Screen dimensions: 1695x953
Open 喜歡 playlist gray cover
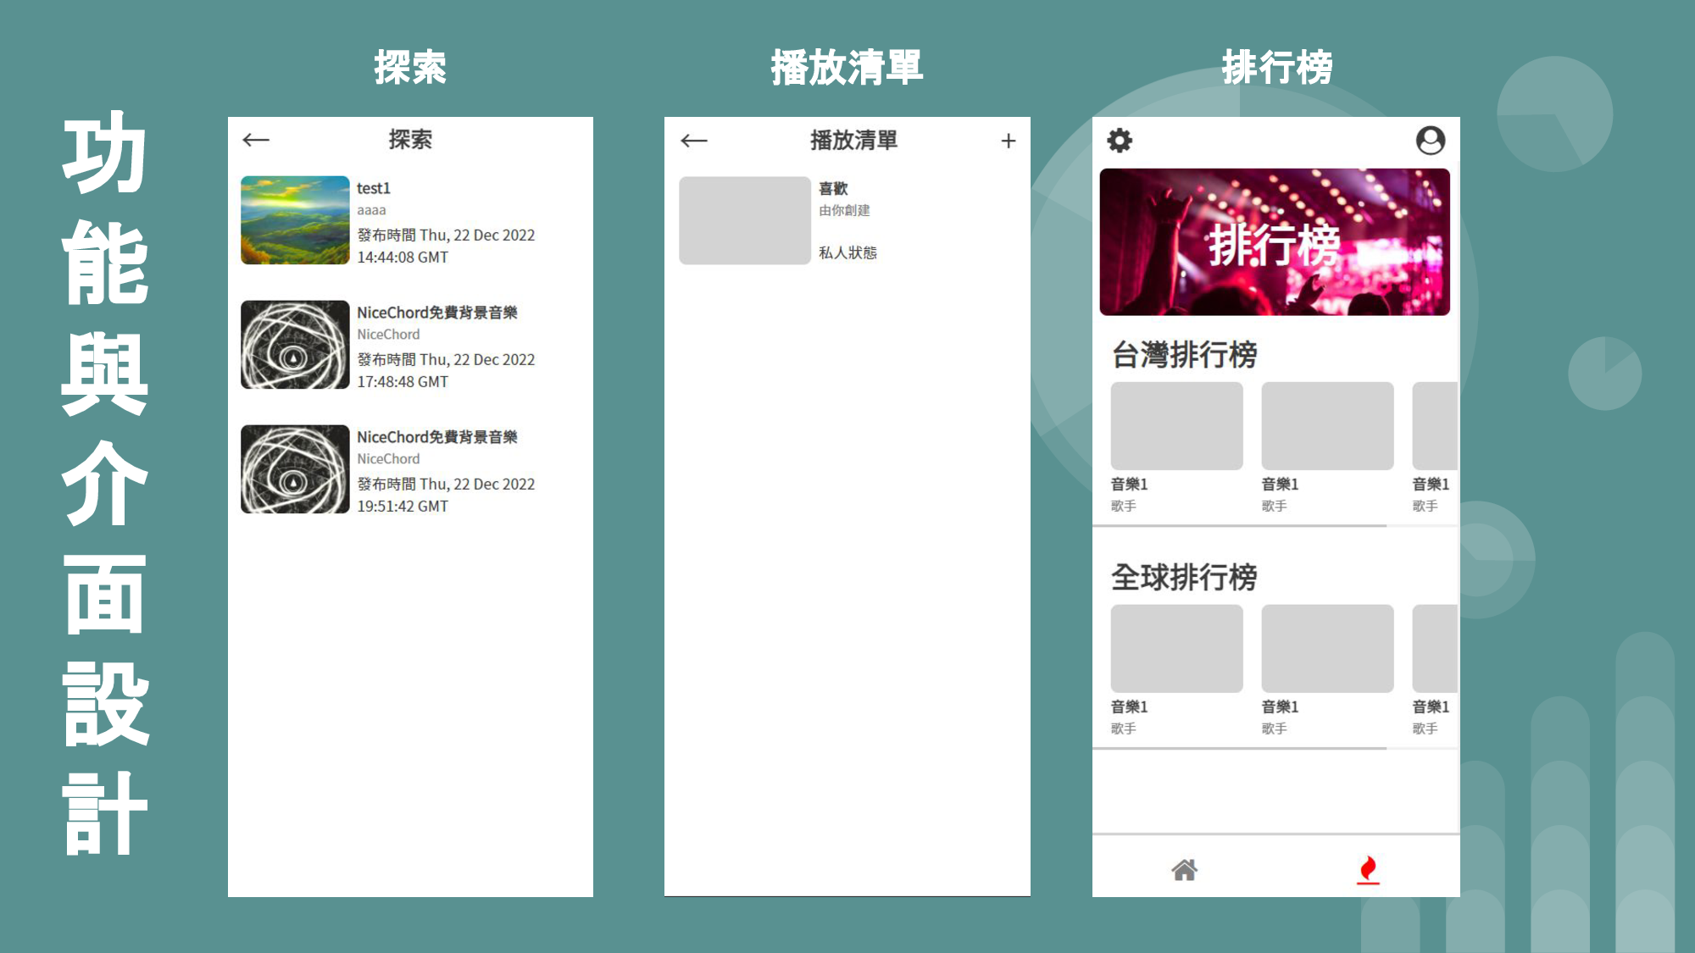pos(744,220)
